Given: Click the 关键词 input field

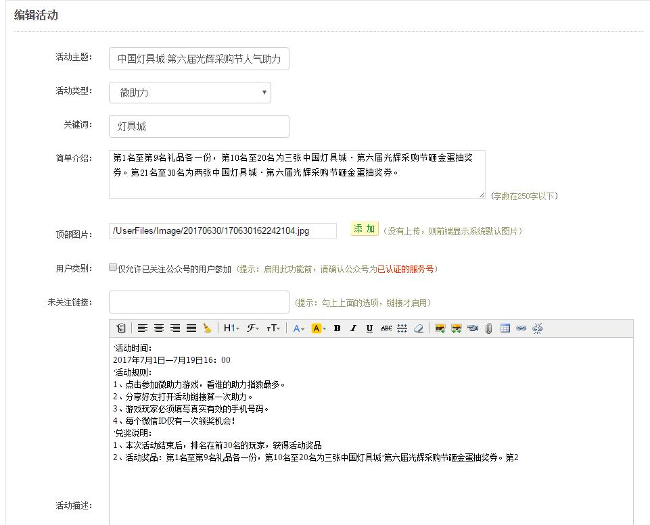Looking at the screenshot, I should coord(199,126).
